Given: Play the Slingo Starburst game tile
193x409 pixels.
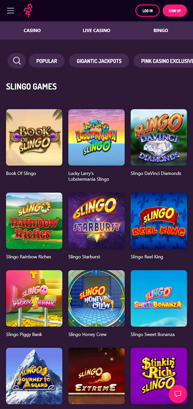Looking at the screenshot, I should coord(96,221).
